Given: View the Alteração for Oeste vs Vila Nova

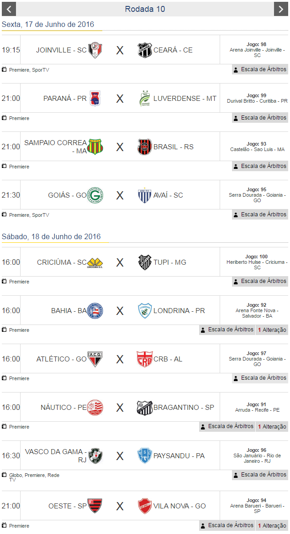Looking at the screenshot, I should pos(272,526).
